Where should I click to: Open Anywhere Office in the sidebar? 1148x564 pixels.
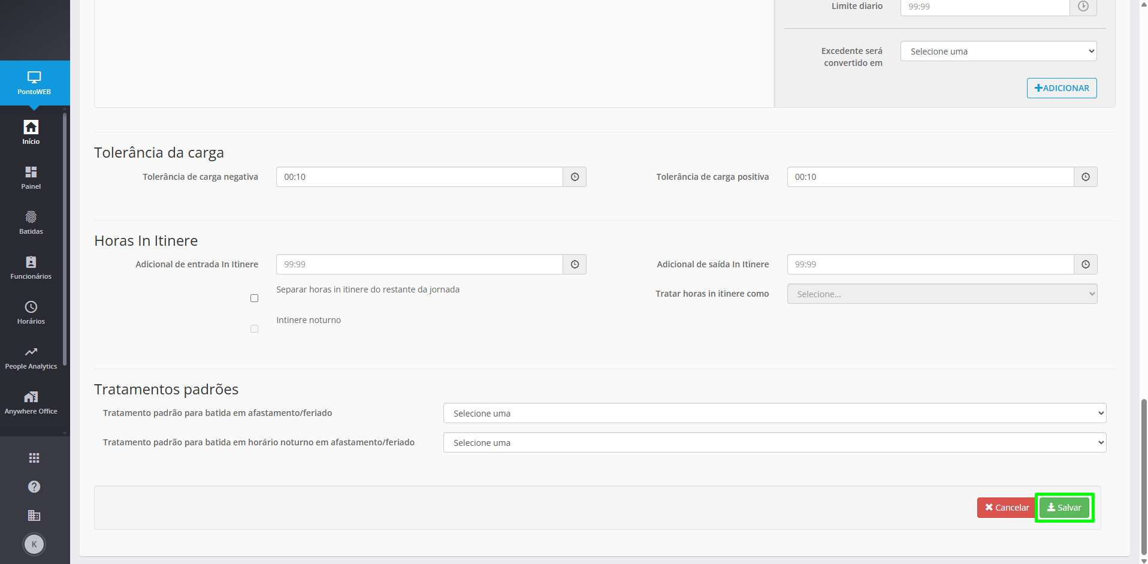tap(31, 402)
